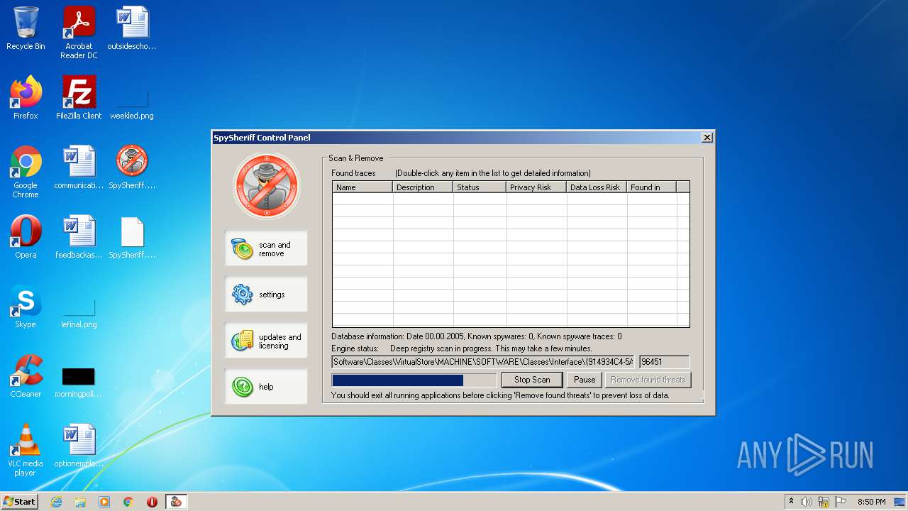This screenshot has height=511, width=908.
Task: Click the Engine status text line
Action: pos(462,349)
